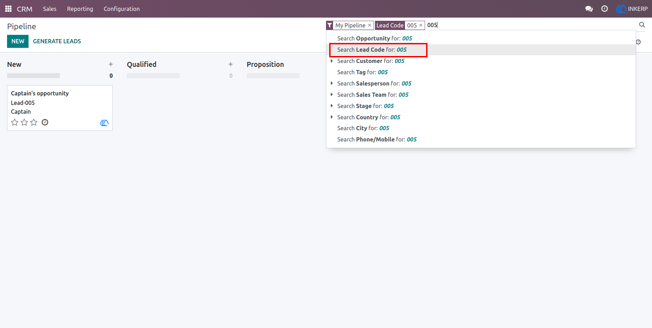Image resolution: width=652 pixels, height=328 pixels.
Task: Select Search Tag for 005
Action: tap(481, 72)
